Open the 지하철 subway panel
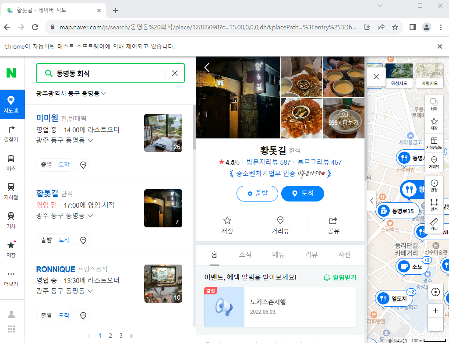This screenshot has height=343, width=449. tap(11, 191)
